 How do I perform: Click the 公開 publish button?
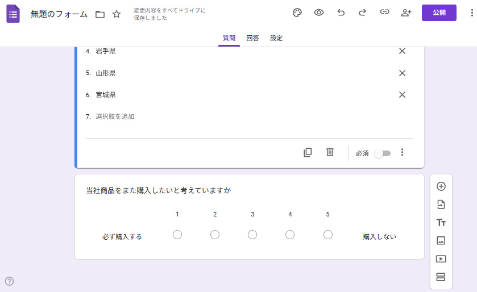[439, 12]
